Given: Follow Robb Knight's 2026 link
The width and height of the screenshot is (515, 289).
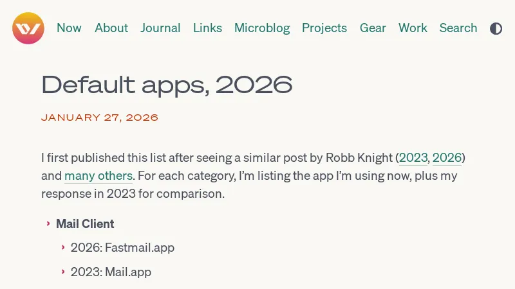Looking at the screenshot, I should pyautogui.click(x=447, y=158).
